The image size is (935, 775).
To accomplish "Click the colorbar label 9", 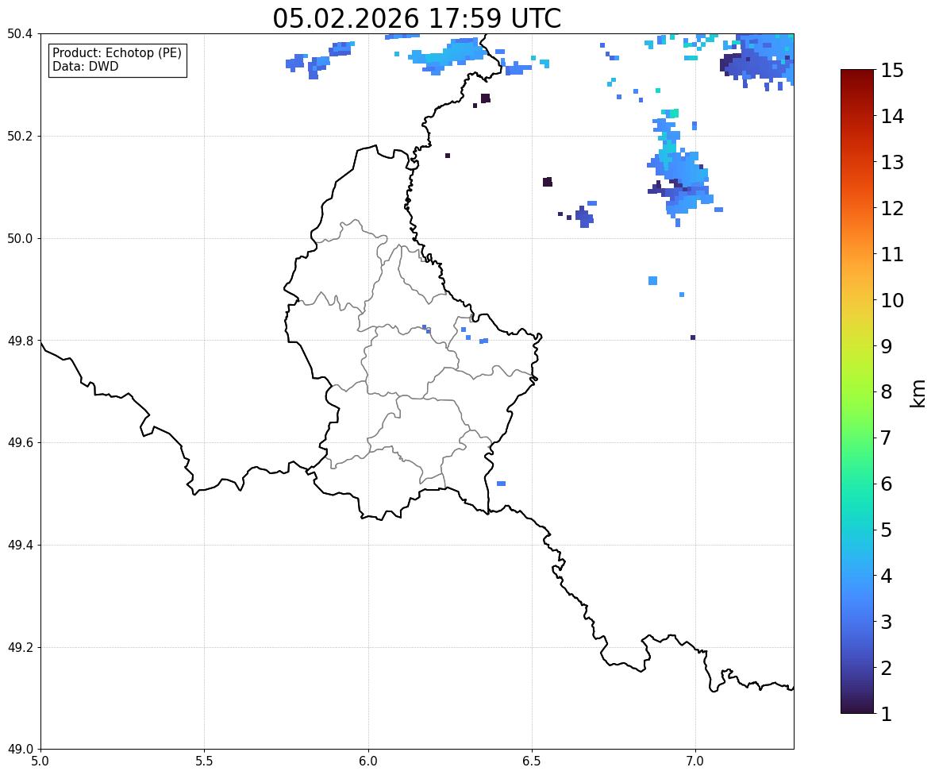I will coord(887,345).
